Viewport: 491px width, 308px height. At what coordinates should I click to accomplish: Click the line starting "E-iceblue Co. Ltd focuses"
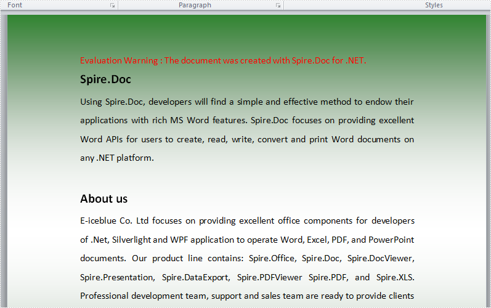[x=247, y=221]
